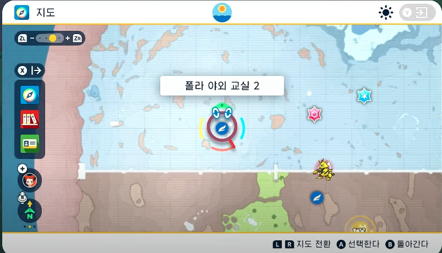
Task: Click the yellow Electabuzz Pokémon marker
Action: (x=323, y=169)
